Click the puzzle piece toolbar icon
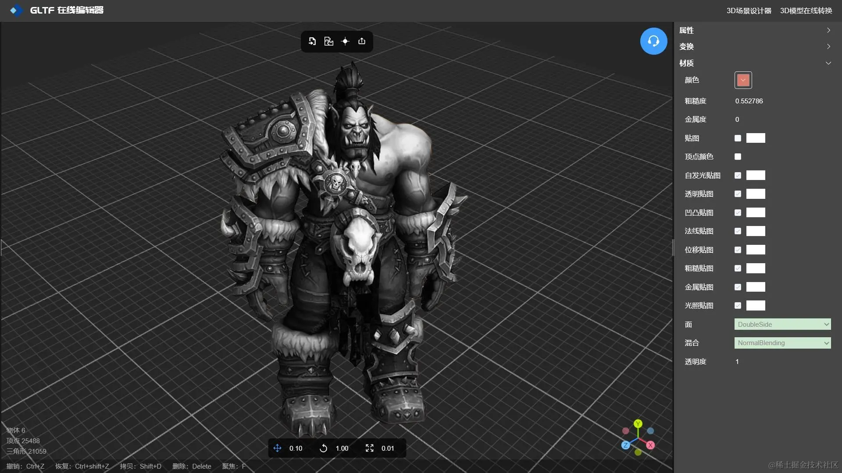 pos(328,41)
